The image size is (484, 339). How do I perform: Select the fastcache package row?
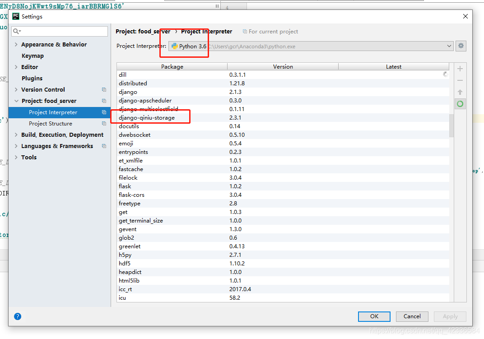(x=283, y=169)
